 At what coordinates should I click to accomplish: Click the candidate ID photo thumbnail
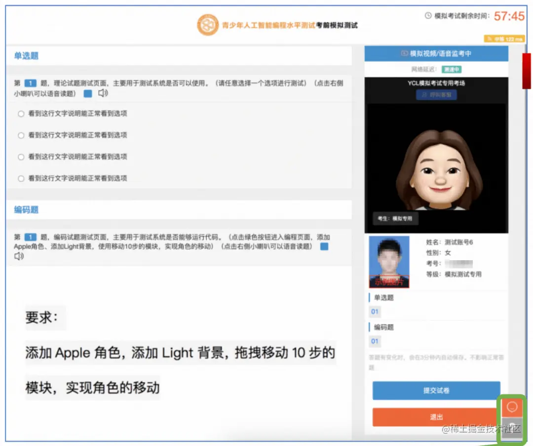[x=389, y=262]
